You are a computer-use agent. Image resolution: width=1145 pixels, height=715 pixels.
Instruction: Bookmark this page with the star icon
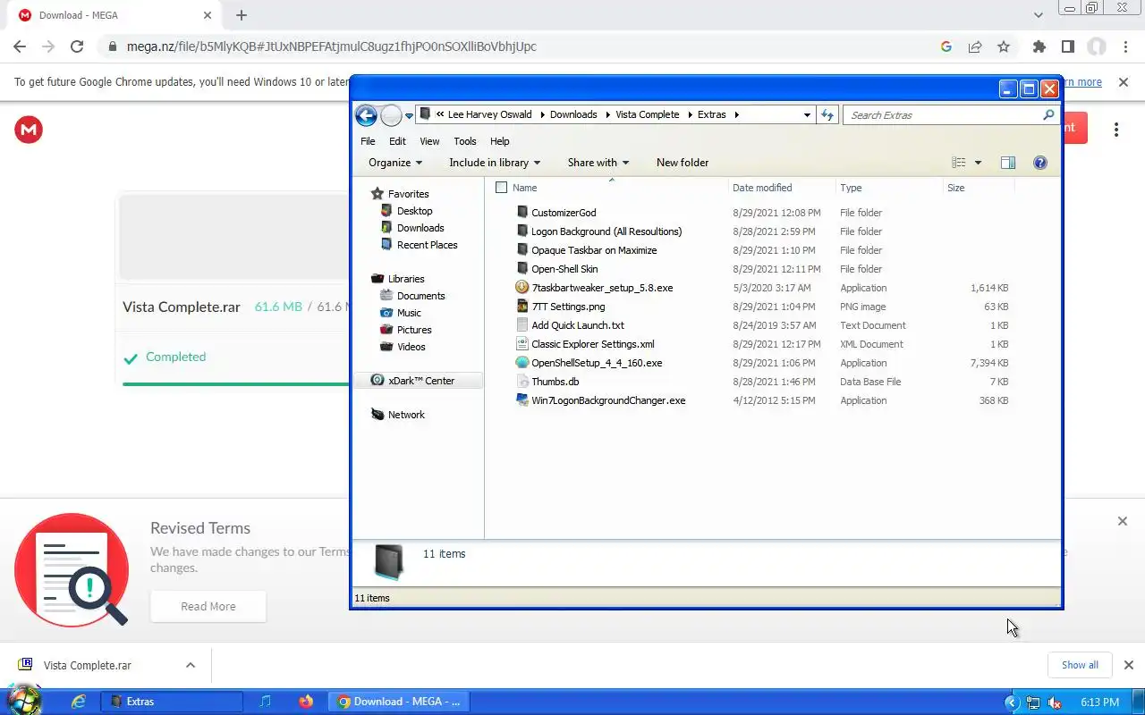[x=1004, y=46]
